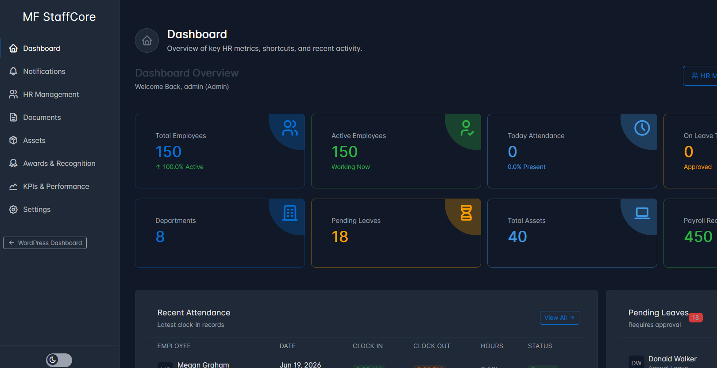Toggle the dark mode moon switch
The height and width of the screenshot is (368, 717).
(x=59, y=360)
